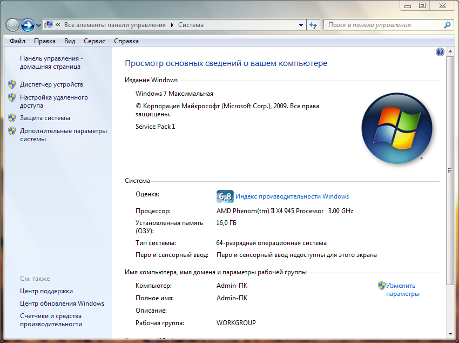Open Счетчики и средства производительности

point(51,320)
